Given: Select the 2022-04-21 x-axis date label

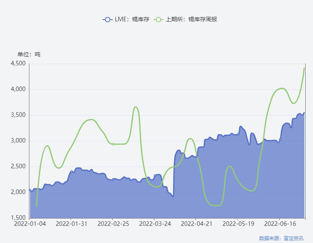Looking at the screenshot, I should coord(196,224).
